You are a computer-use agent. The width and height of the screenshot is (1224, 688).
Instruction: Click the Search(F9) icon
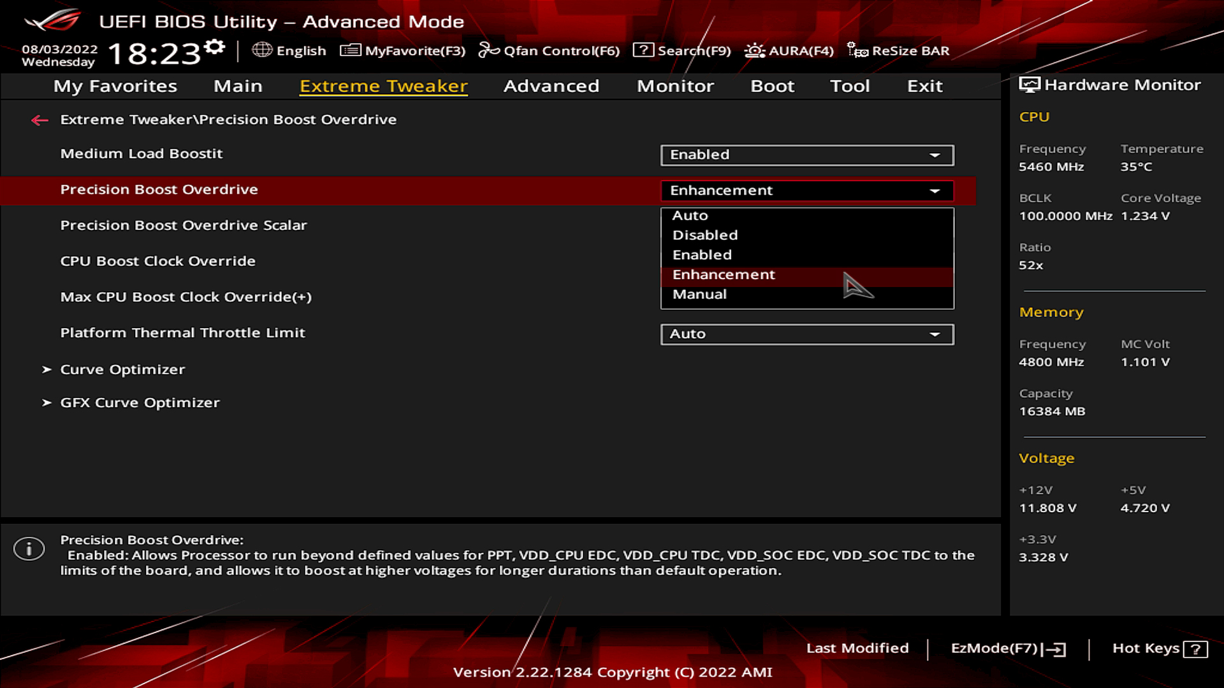[x=642, y=50]
